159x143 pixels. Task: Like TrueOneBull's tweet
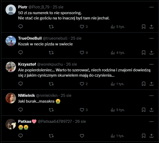tap(82, 52)
